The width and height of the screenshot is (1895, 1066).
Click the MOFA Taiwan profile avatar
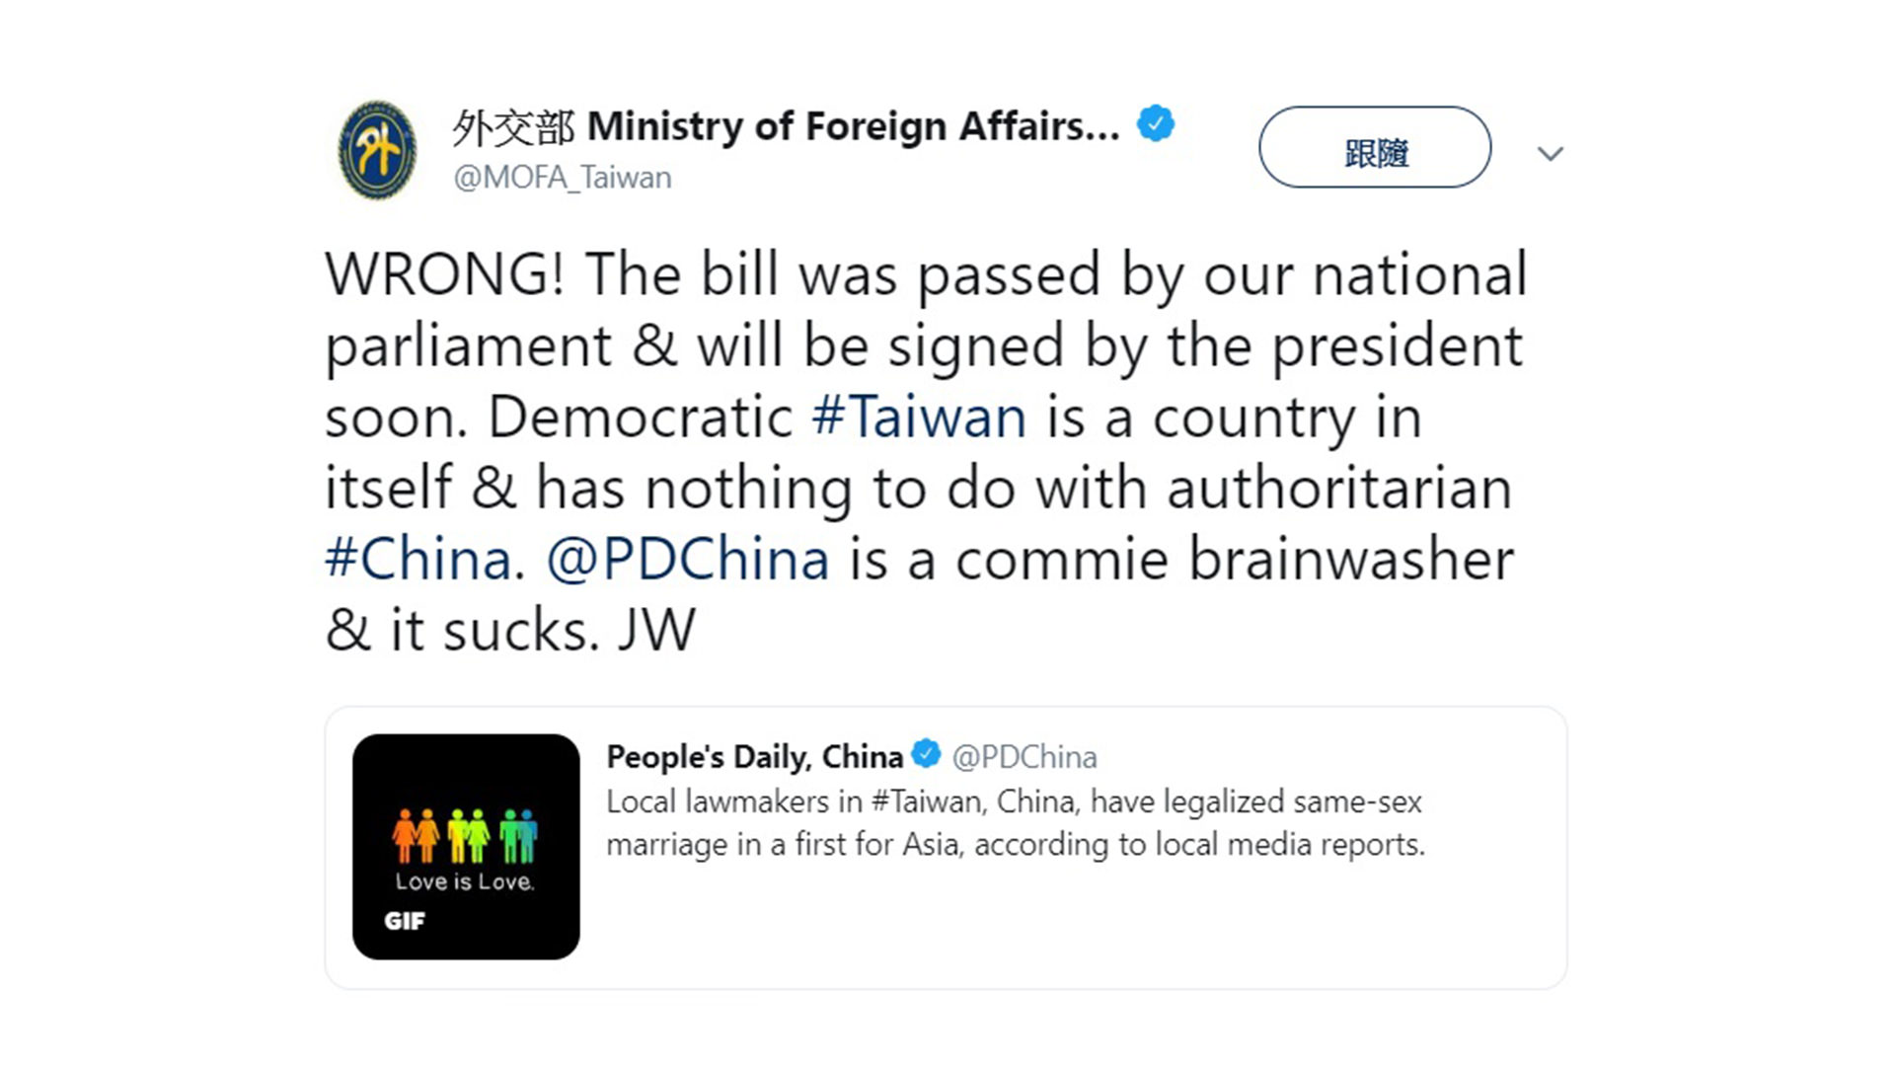(x=377, y=150)
